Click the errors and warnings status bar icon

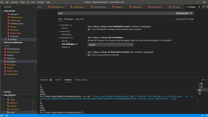(x=2, y=116)
